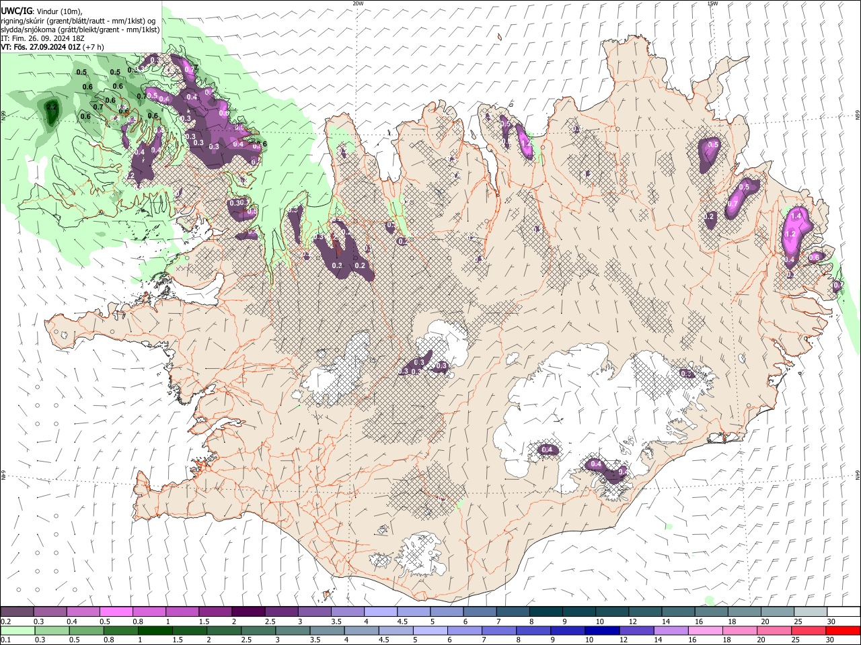Click the '66N' latitude label on the right edge
This screenshot has height=645, width=861.
click(x=858, y=116)
